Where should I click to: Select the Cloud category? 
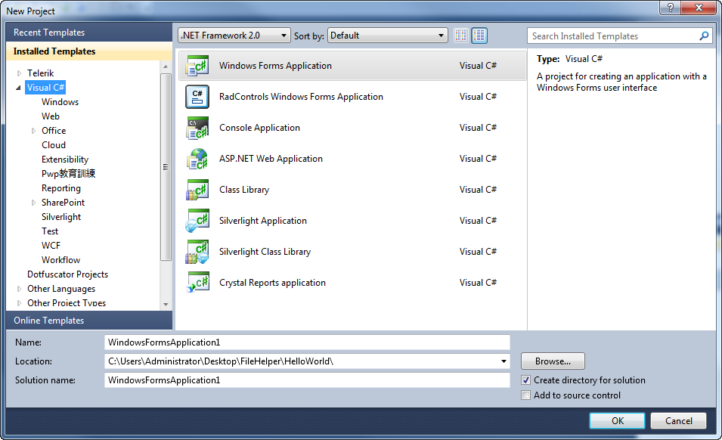pyautogui.click(x=54, y=145)
